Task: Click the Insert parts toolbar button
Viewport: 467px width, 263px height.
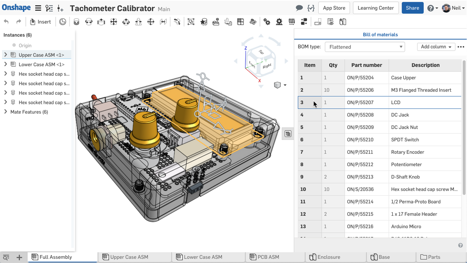Action: pos(40,22)
